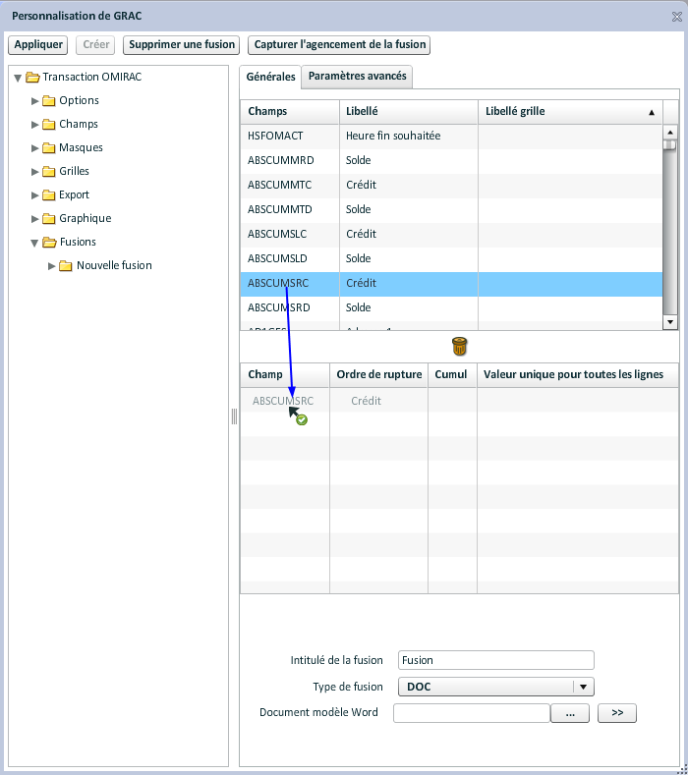
Task: Select the Générales tab
Action: point(270,77)
